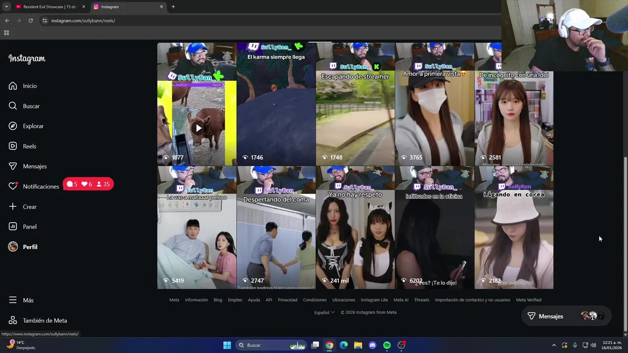Open the Instagram logo home link

point(27,59)
